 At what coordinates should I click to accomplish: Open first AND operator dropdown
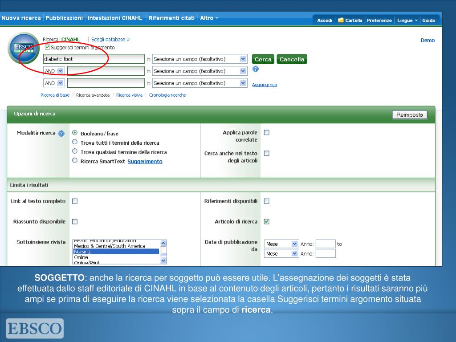54,71
